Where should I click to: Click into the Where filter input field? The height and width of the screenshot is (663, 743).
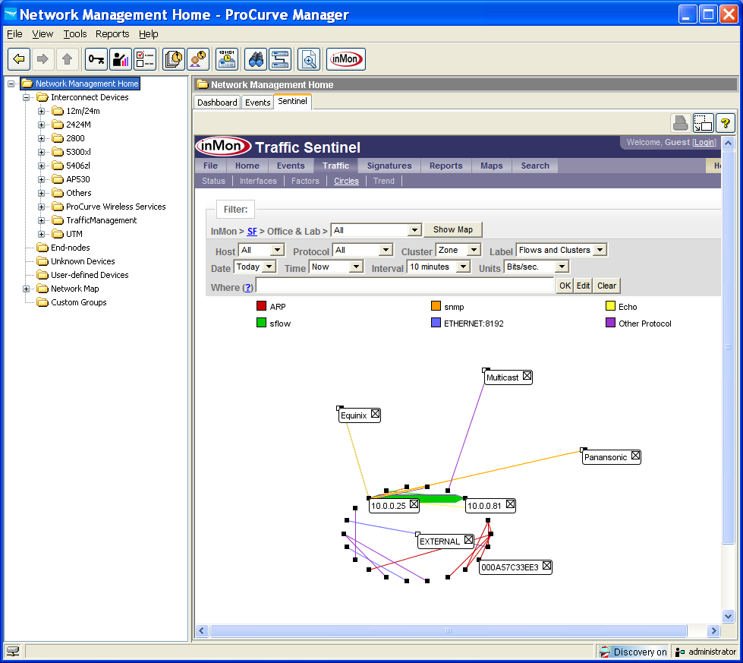405,286
